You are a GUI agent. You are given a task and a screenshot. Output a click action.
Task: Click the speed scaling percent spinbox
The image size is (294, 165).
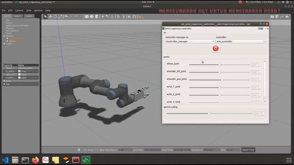(x=259, y=114)
